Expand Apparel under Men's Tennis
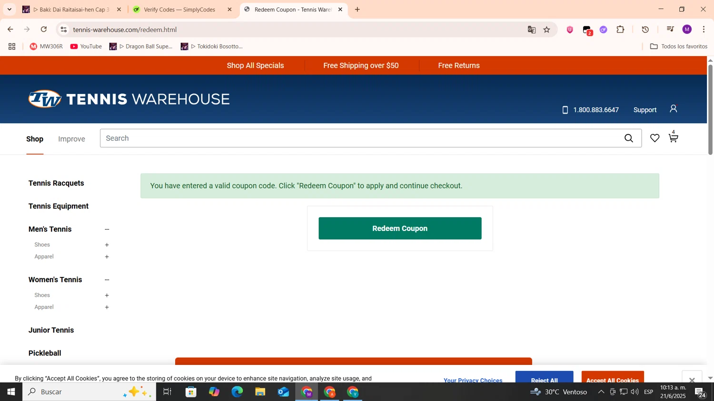The image size is (714, 401). click(x=107, y=257)
